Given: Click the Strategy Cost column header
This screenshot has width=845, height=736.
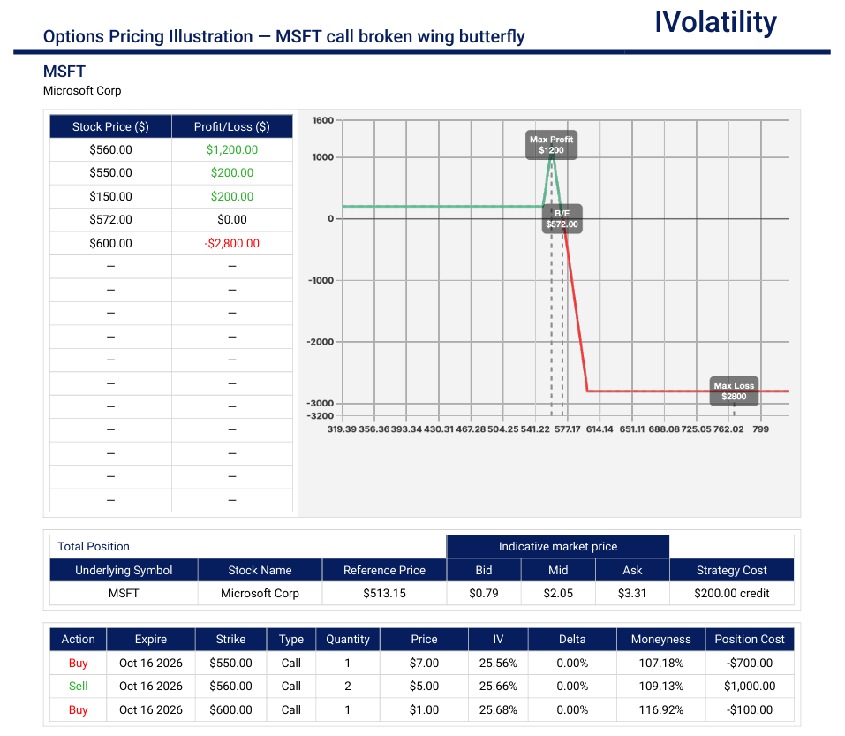Looking at the screenshot, I should [731, 570].
